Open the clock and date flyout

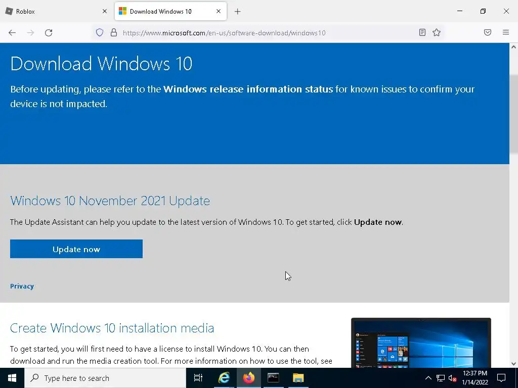pyautogui.click(x=474, y=378)
